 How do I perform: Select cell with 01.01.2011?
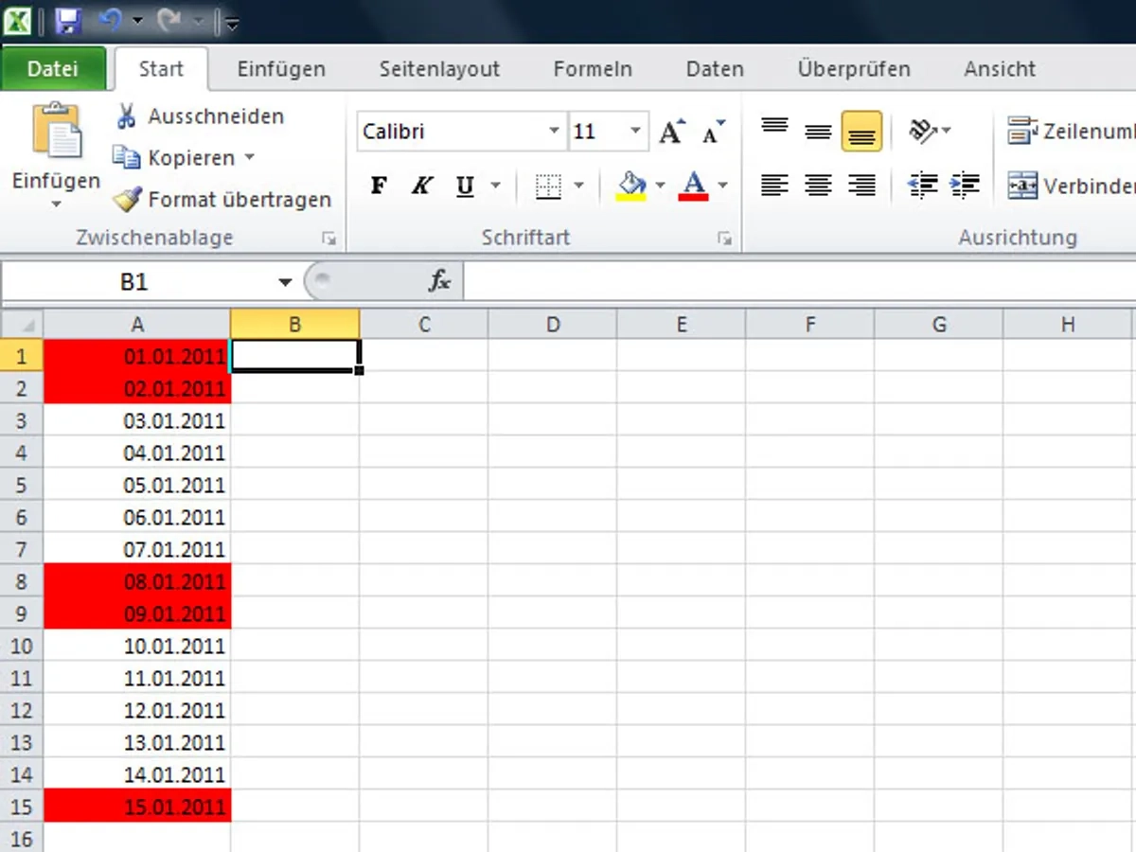pos(137,357)
